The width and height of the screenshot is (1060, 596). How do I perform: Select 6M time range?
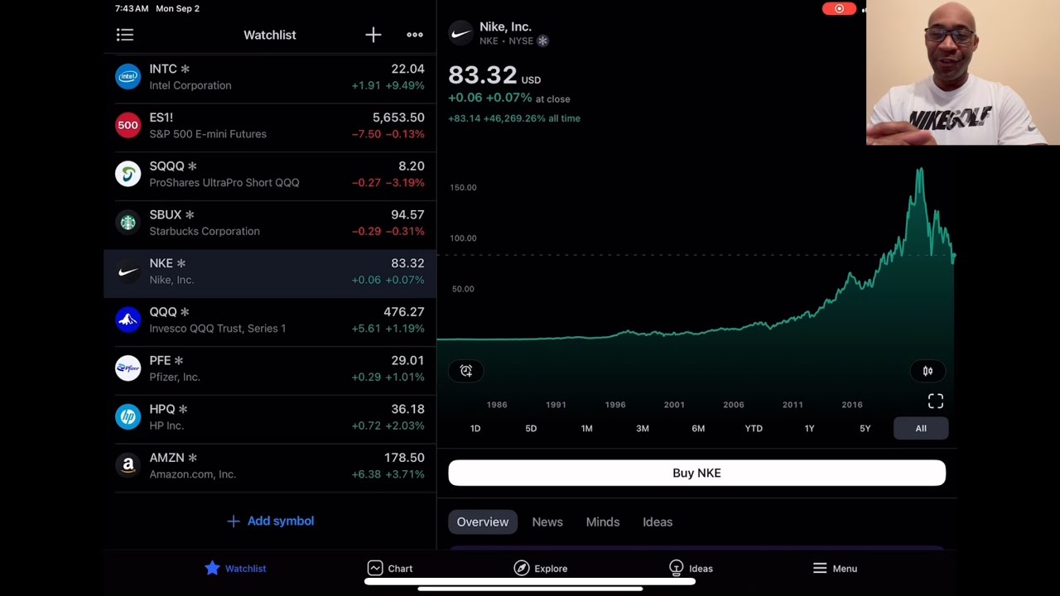tap(698, 428)
